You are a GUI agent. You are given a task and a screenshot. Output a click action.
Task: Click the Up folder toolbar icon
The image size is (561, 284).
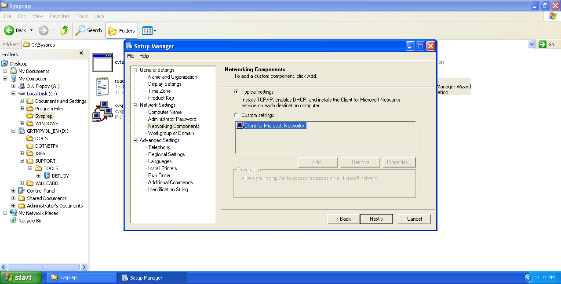click(x=65, y=30)
